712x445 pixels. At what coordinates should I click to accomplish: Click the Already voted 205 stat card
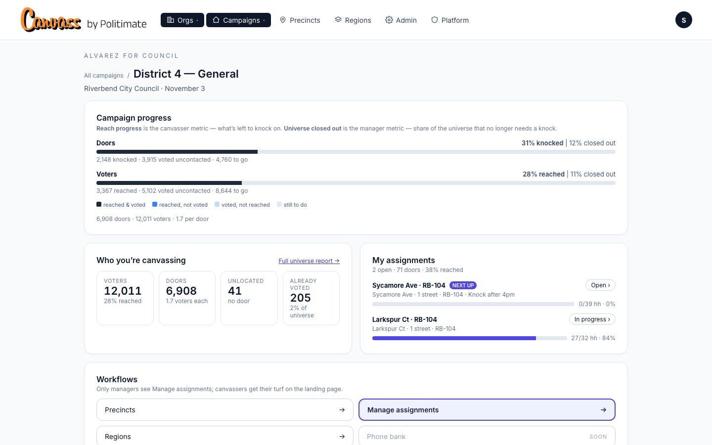[x=311, y=298]
